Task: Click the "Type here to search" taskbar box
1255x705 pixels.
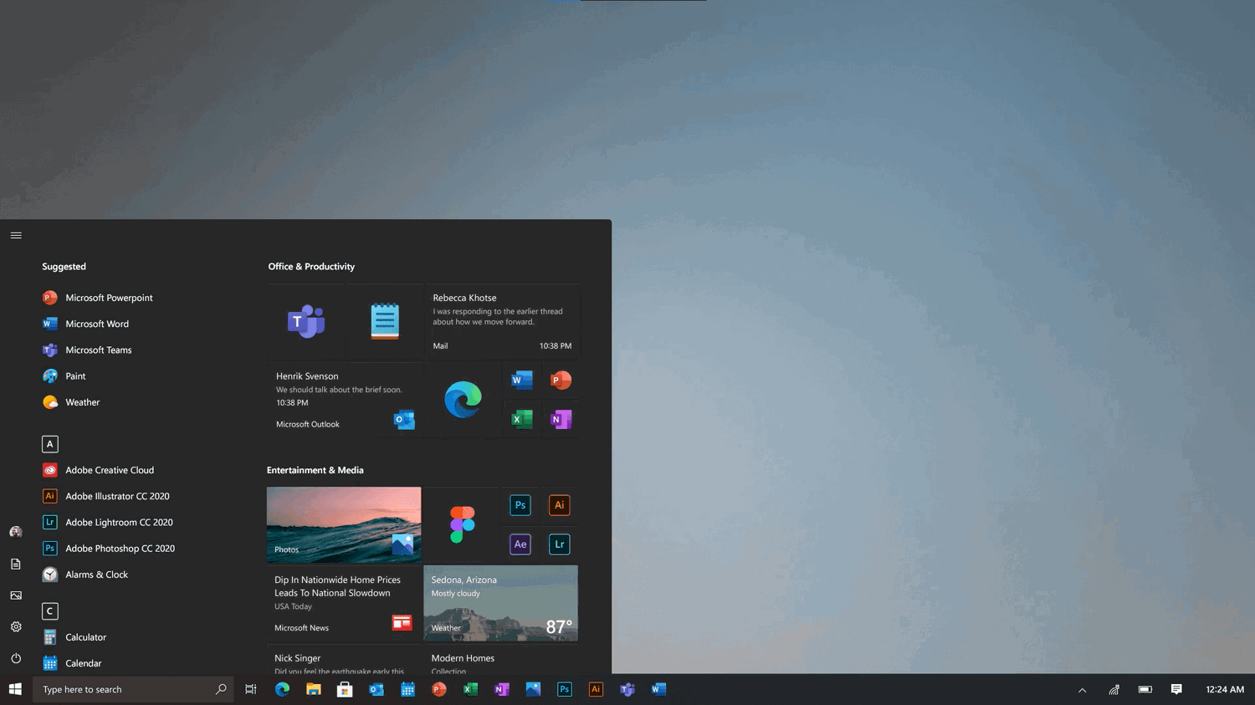Action: pos(133,689)
